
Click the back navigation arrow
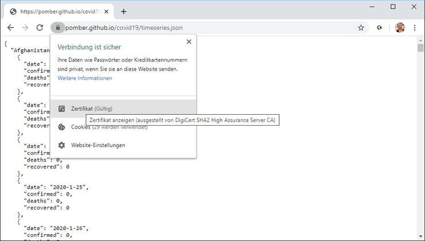[x=10, y=28]
